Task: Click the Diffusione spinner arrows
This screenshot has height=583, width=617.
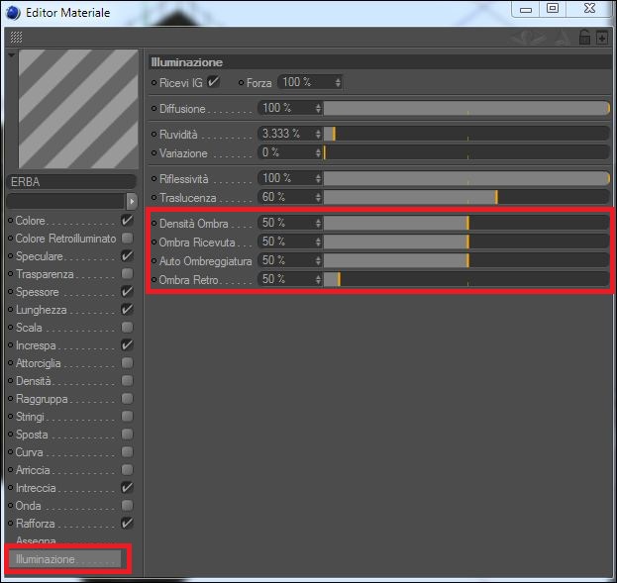Action: pyautogui.click(x=318, y=109)
